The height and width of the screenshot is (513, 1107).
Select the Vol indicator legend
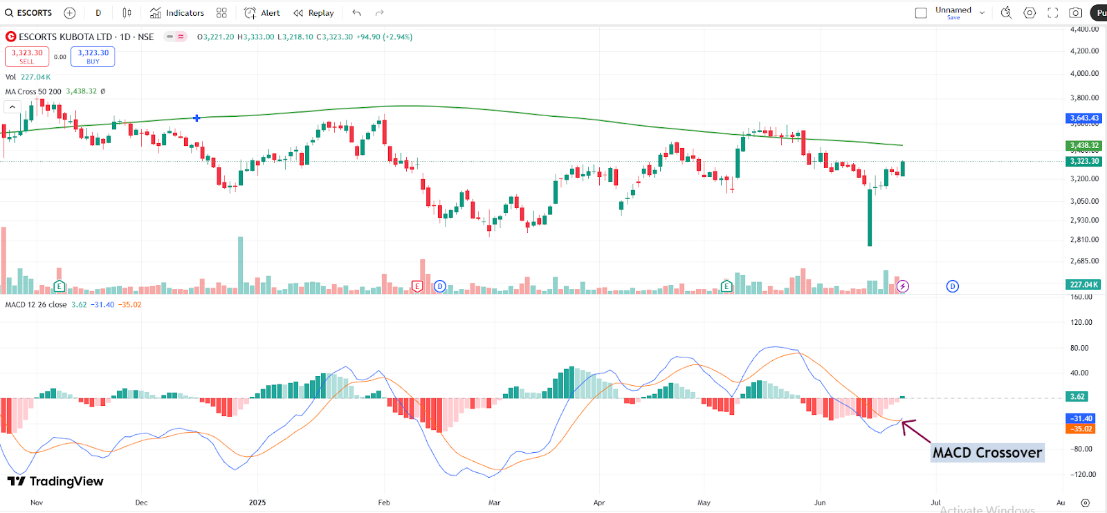[10, 77]
